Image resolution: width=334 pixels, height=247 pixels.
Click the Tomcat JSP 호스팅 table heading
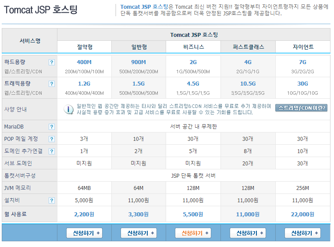click(194, 35)
